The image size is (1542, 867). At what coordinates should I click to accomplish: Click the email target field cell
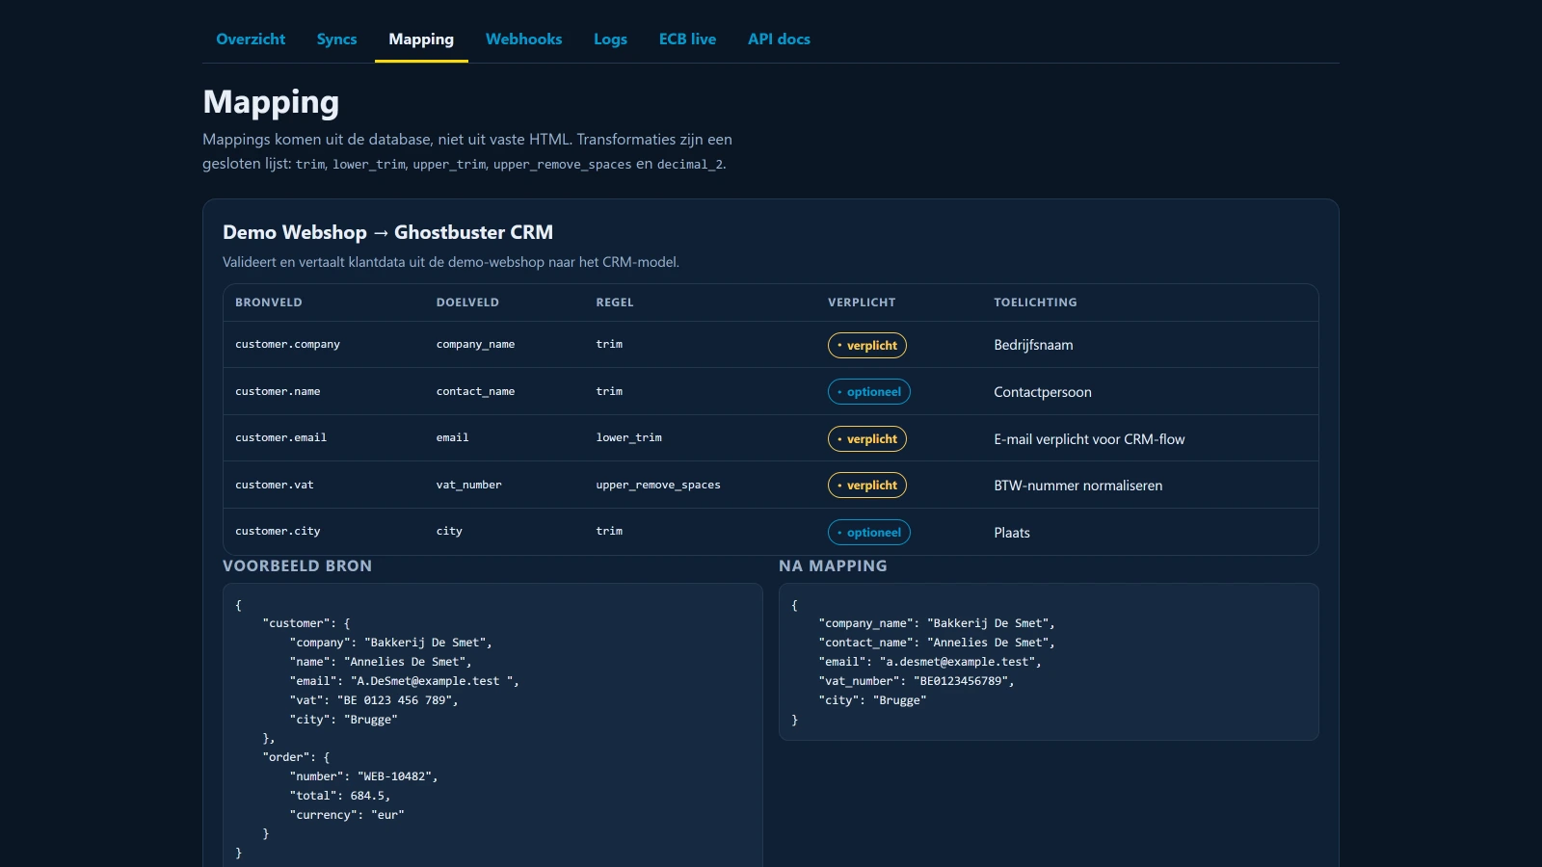452,438
